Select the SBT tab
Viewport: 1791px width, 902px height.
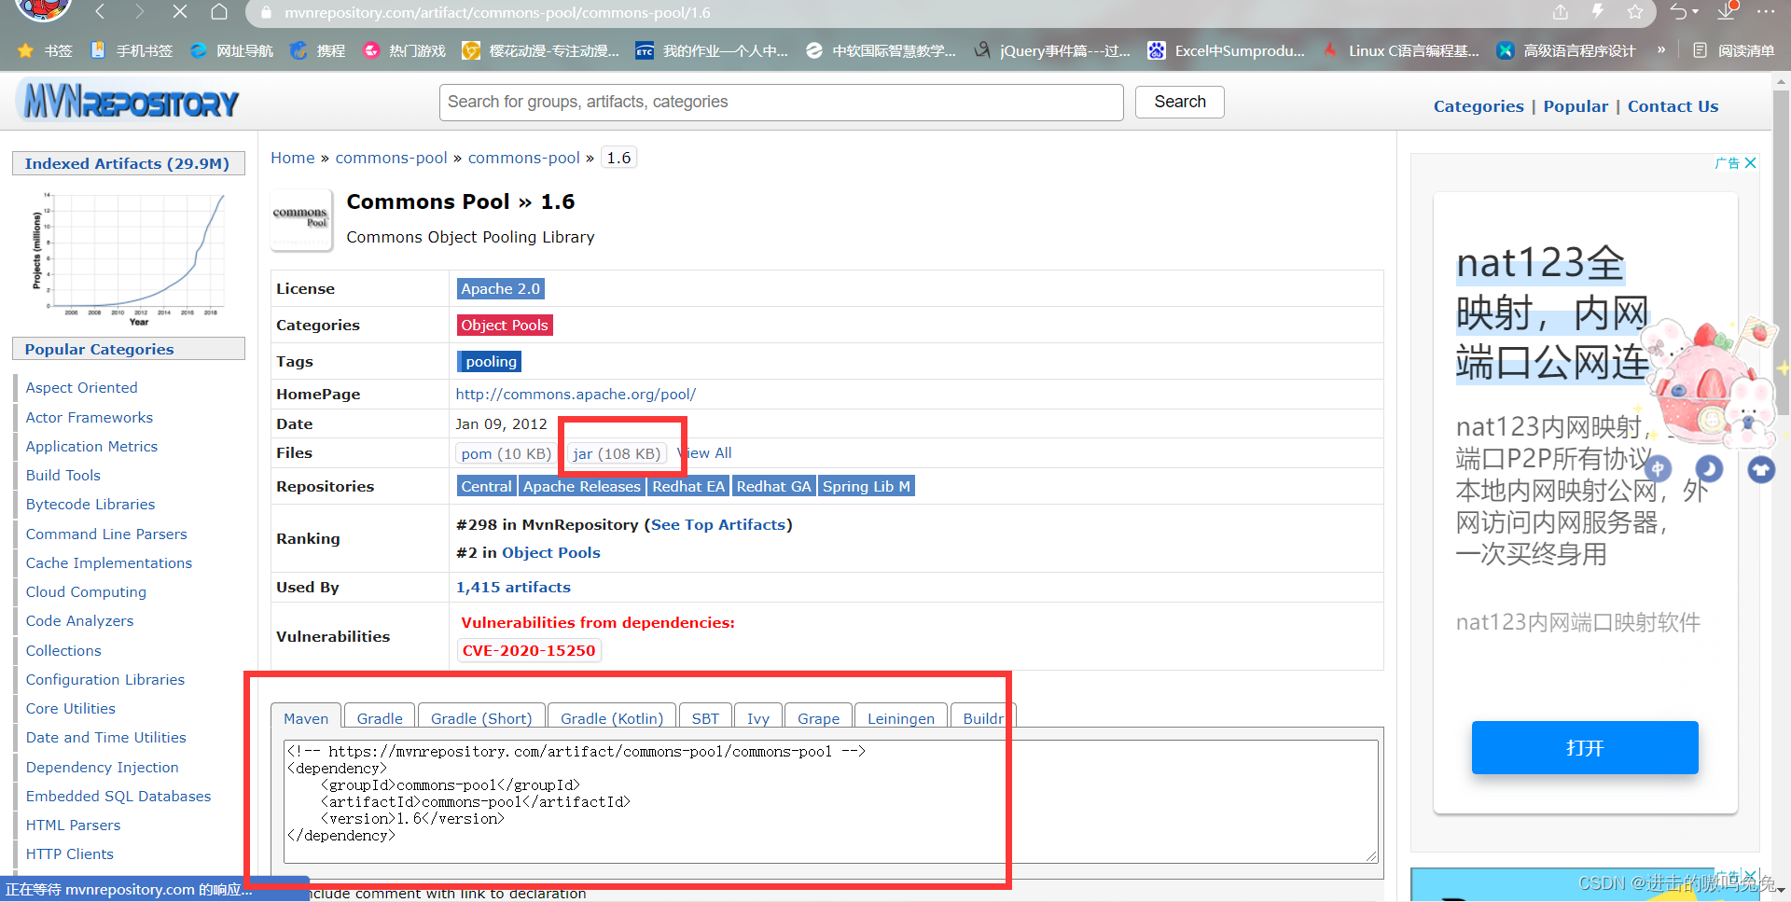pyautogui.click(x=705, y=717)
